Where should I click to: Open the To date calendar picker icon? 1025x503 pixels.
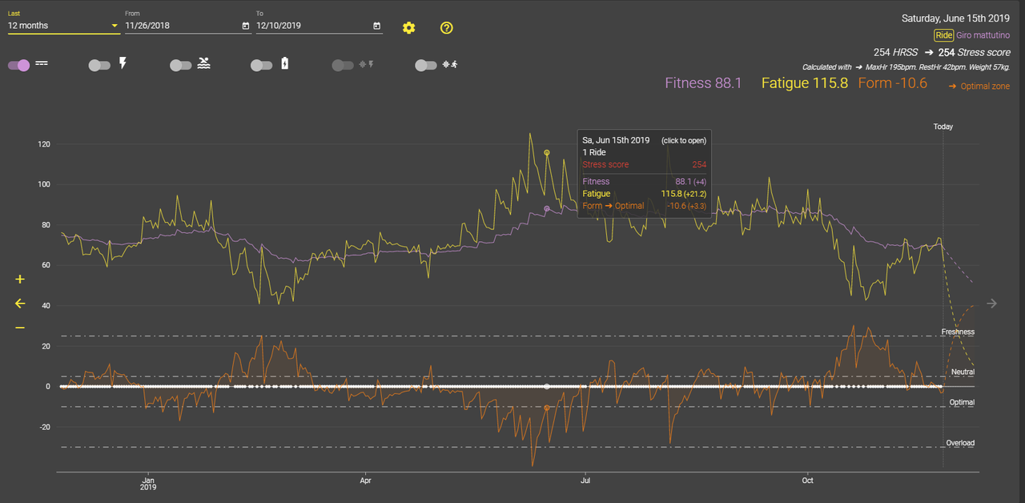click(377, 26)
